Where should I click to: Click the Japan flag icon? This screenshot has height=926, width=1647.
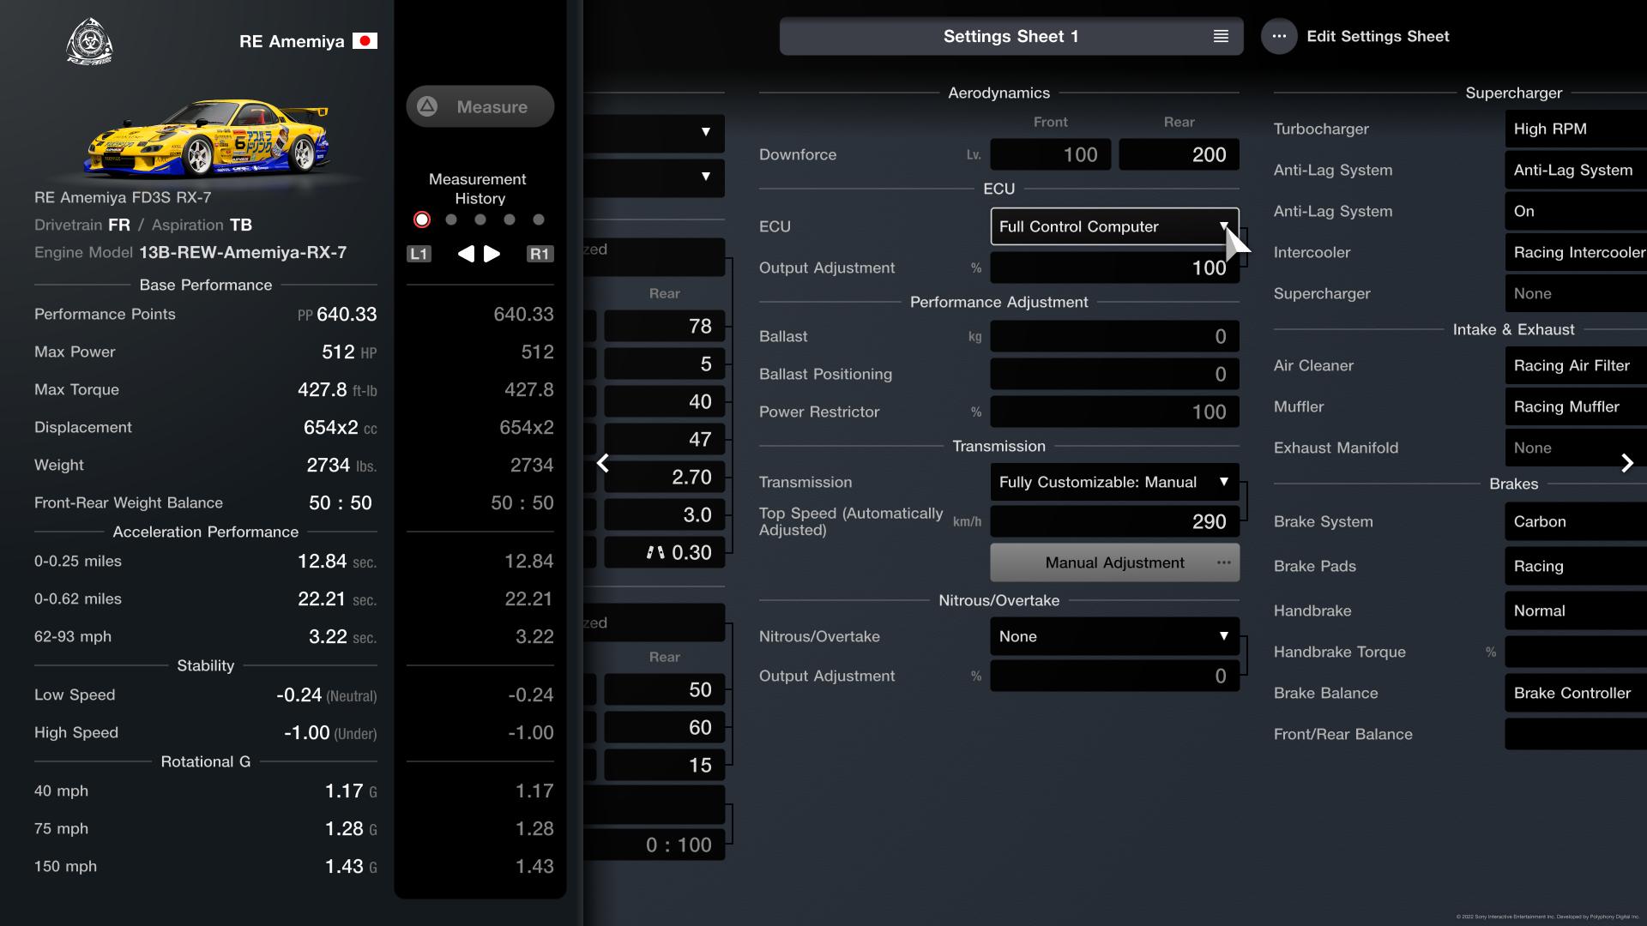click(365, 41)
